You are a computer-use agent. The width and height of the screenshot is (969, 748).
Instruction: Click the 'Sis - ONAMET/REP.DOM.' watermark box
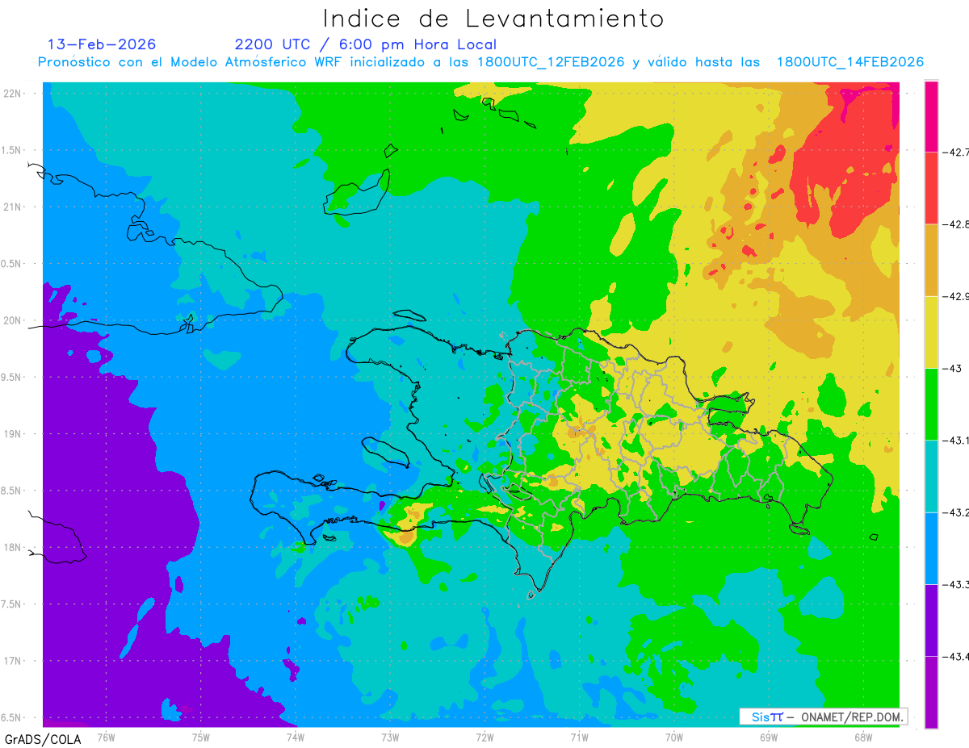(x=823, y=717)
